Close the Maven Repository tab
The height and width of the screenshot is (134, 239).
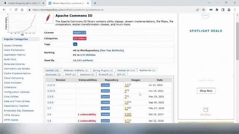click(88, 3)
